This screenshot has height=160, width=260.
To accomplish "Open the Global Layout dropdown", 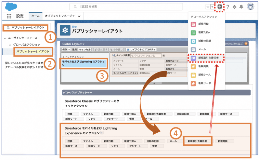I will click(73, 44).
